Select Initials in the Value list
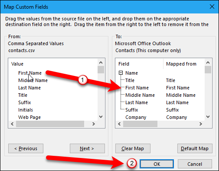219x171 pixels. click(x=26, y=110)
